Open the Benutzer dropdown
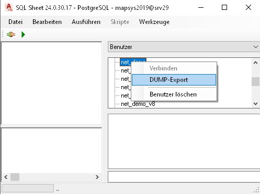The image size is (260, 194). (184, 47)
